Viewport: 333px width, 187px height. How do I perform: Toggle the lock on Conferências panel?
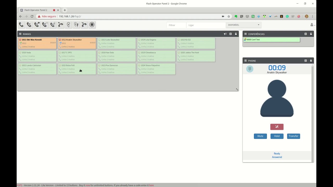311,34
